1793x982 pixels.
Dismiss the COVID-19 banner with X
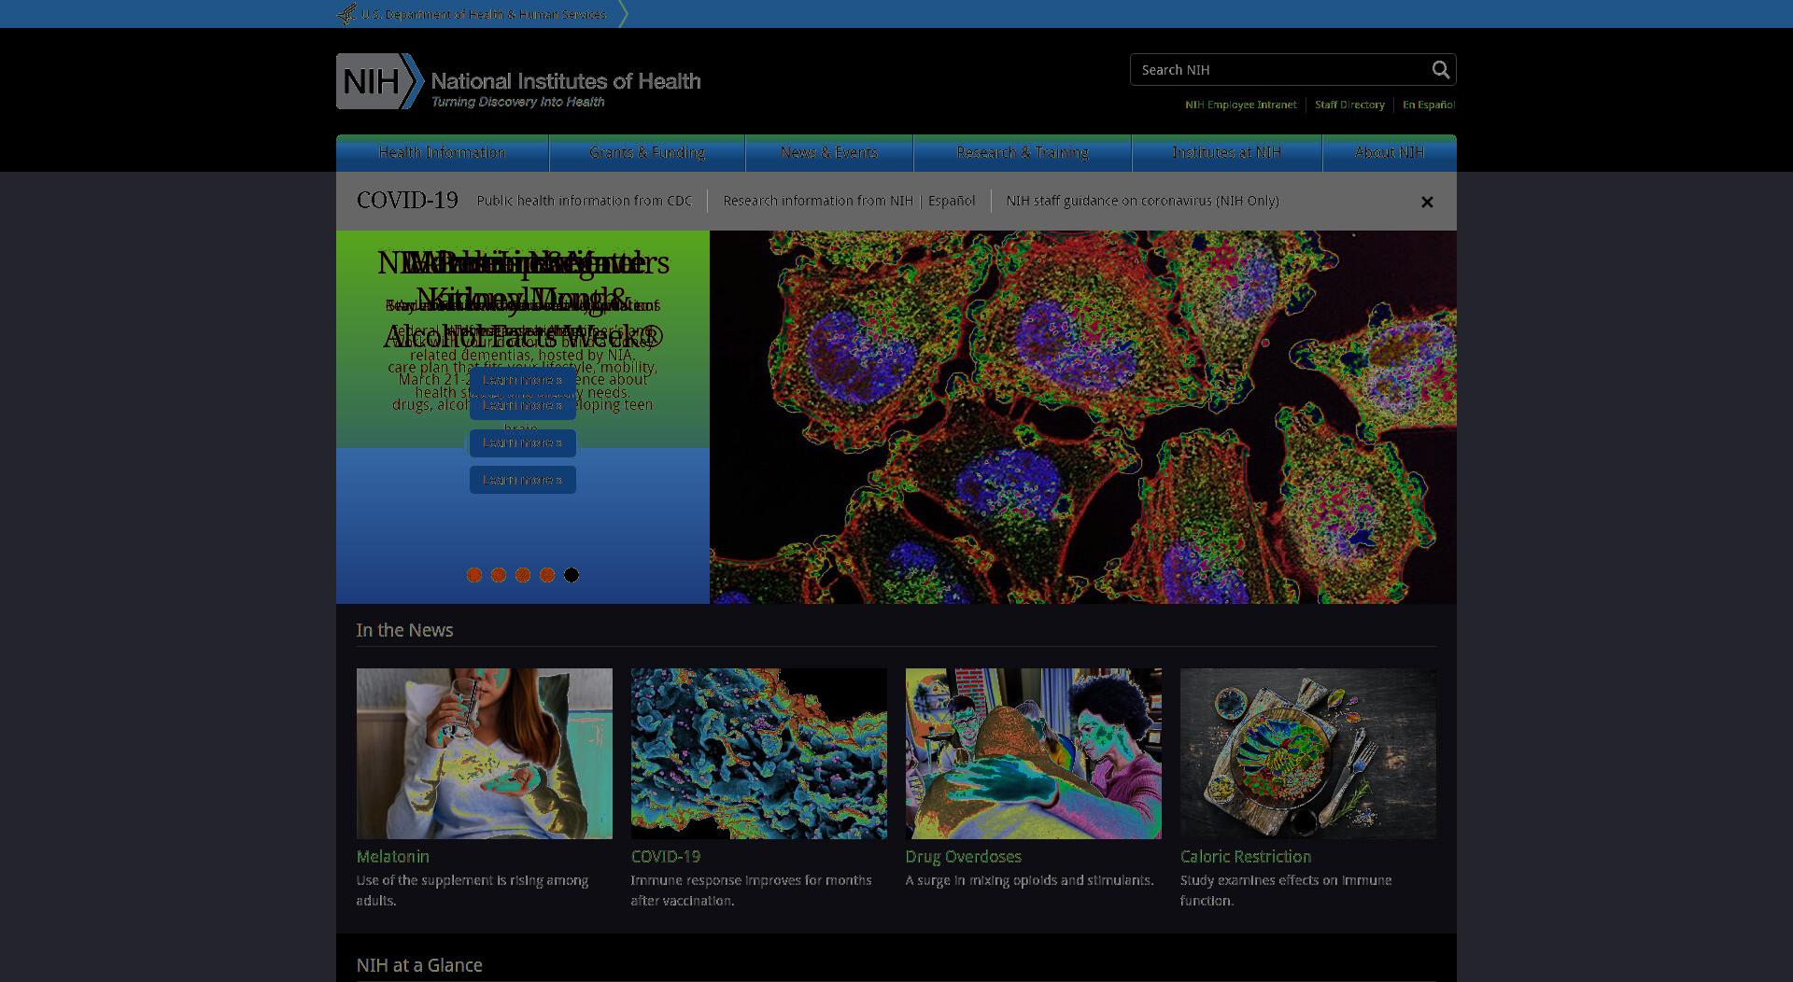point(1427,202)
